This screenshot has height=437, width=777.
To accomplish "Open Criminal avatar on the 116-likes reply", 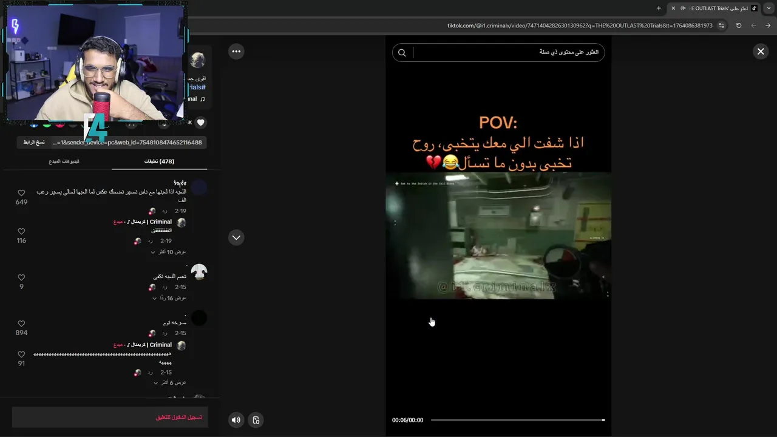I will coord(181,223).
